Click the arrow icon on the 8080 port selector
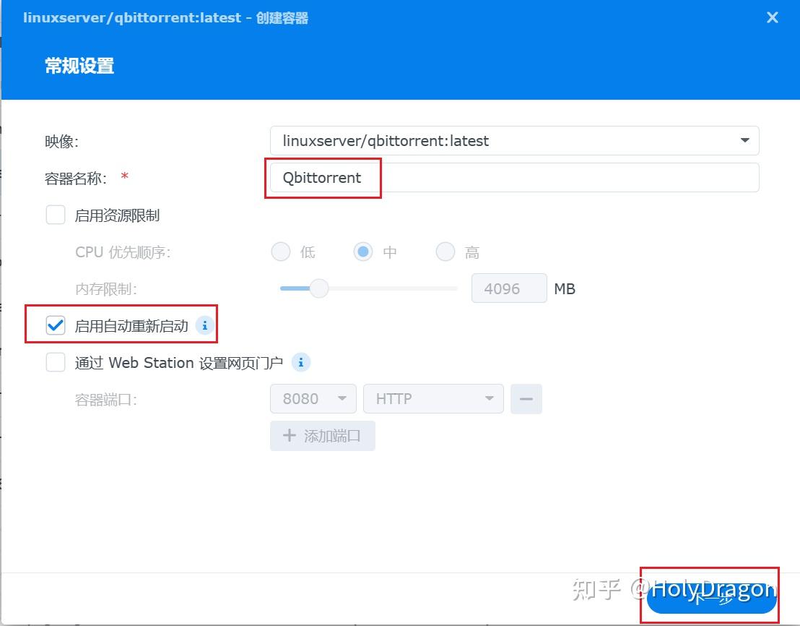Screen dimensions: 800x626 342,398
